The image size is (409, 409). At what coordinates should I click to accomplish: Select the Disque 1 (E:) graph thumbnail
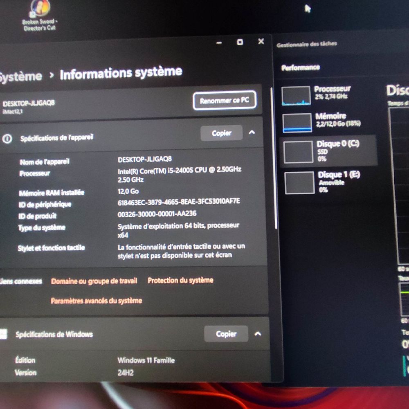(299, 183)
